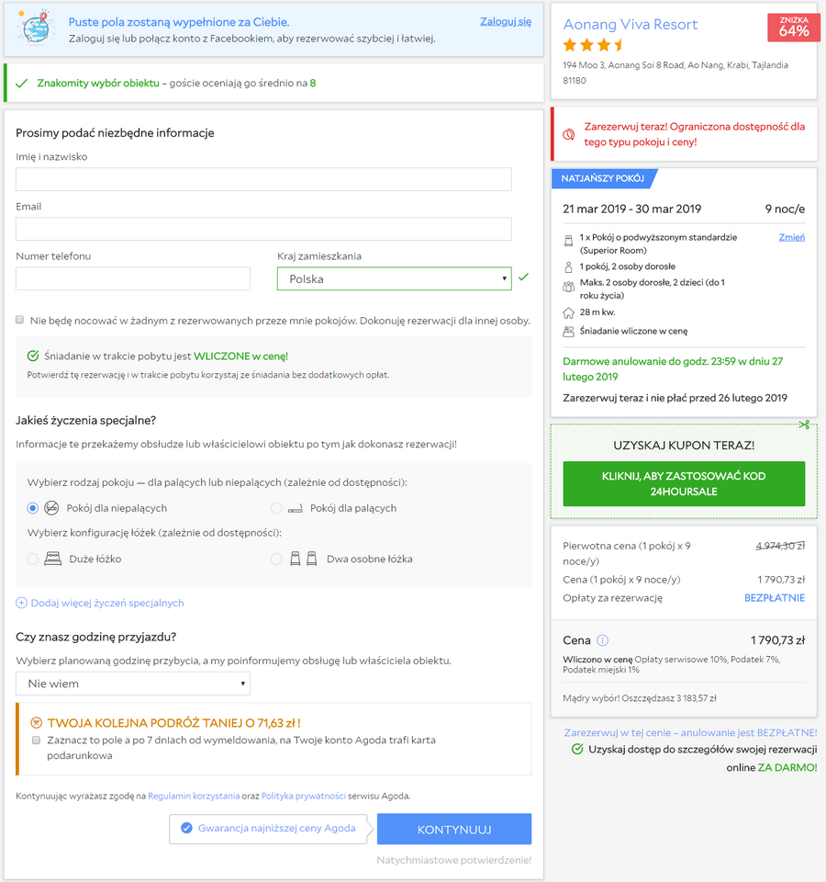Click the double bed icon
The height and width of the screenshot is (882, 826).
pos(53,559)
